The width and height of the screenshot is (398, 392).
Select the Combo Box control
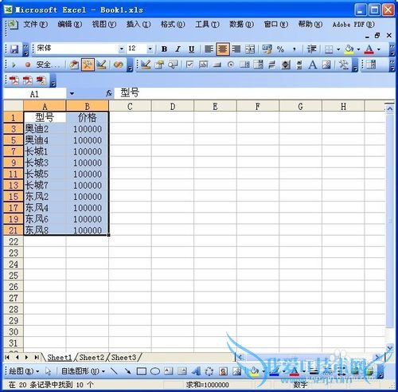258,65
